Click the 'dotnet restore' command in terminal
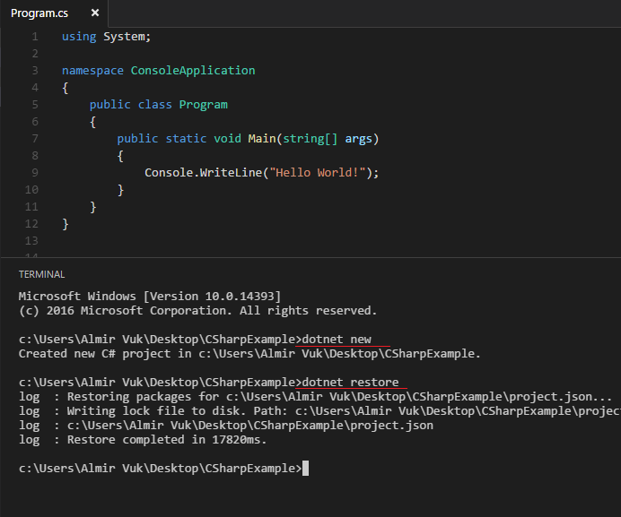621x517 pixels. click(x=350, y=383)
